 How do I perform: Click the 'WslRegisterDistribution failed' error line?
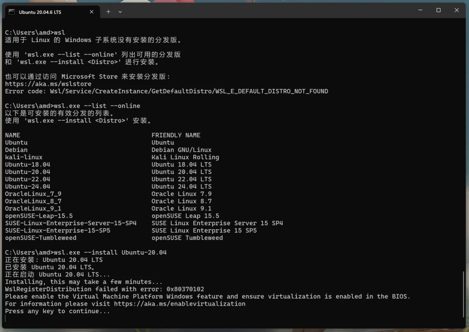coord(104,289)
